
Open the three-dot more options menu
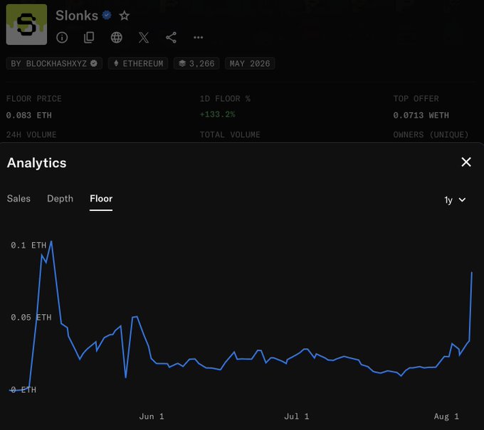(198, 38)
